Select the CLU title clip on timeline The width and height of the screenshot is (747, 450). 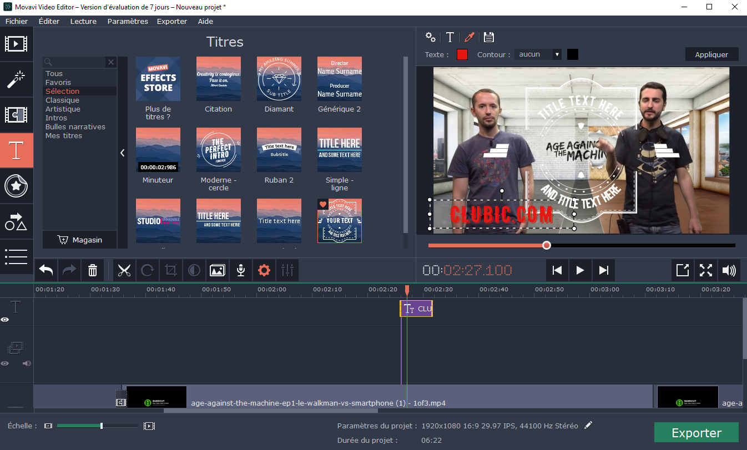416,309
